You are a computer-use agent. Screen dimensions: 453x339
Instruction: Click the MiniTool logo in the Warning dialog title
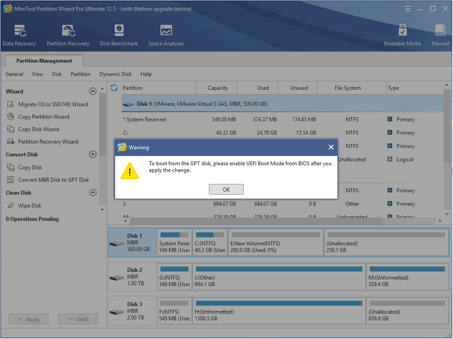122,147
